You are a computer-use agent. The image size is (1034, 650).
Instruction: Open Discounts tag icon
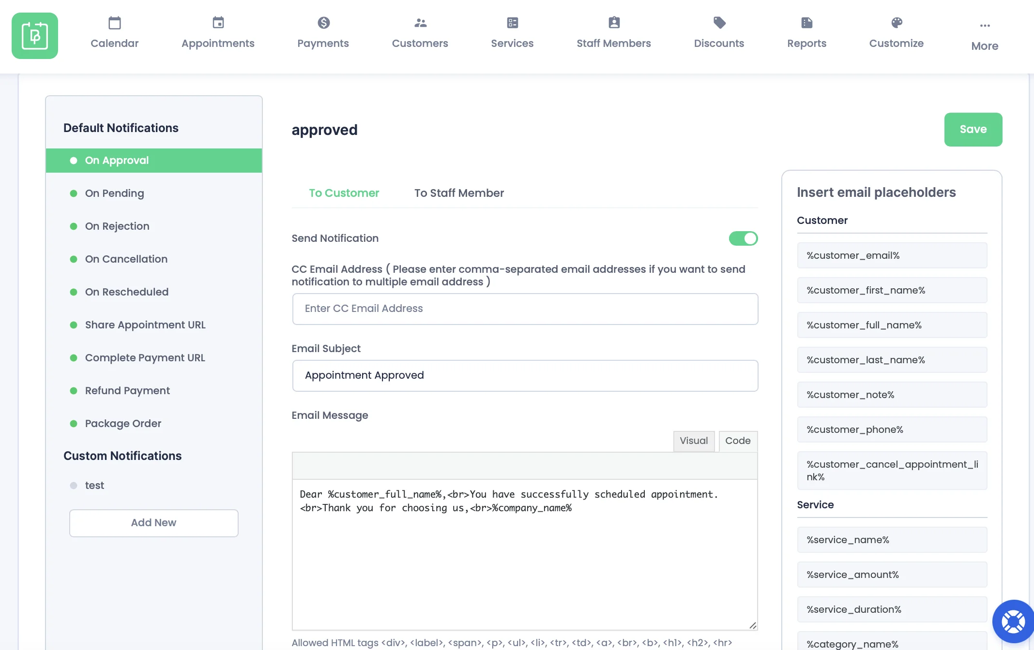point(719,23)
